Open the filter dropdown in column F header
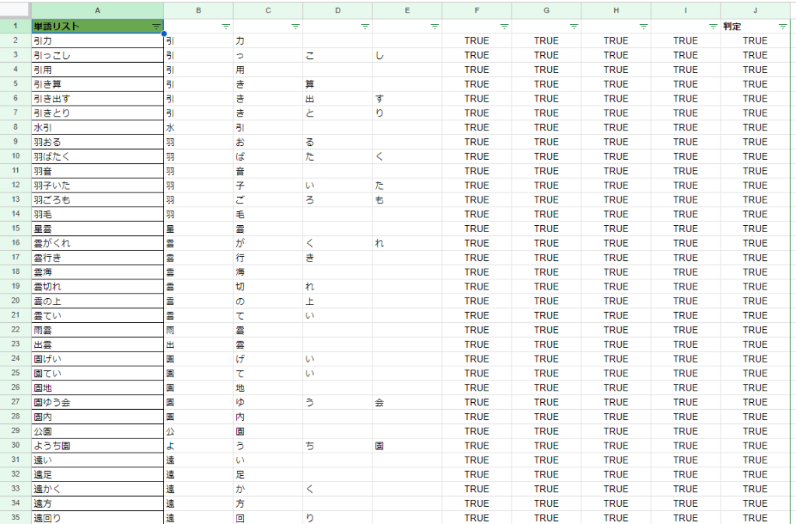Viewport: 796px width, 524px height. pos(504,26)
